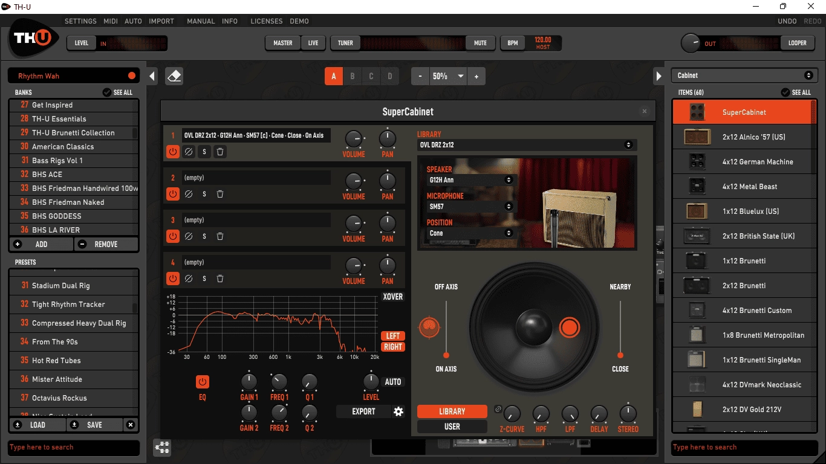Click the eraser icon above the rig view
The width and height of the screenshot is (826, 464).
[x=174, y=76]
